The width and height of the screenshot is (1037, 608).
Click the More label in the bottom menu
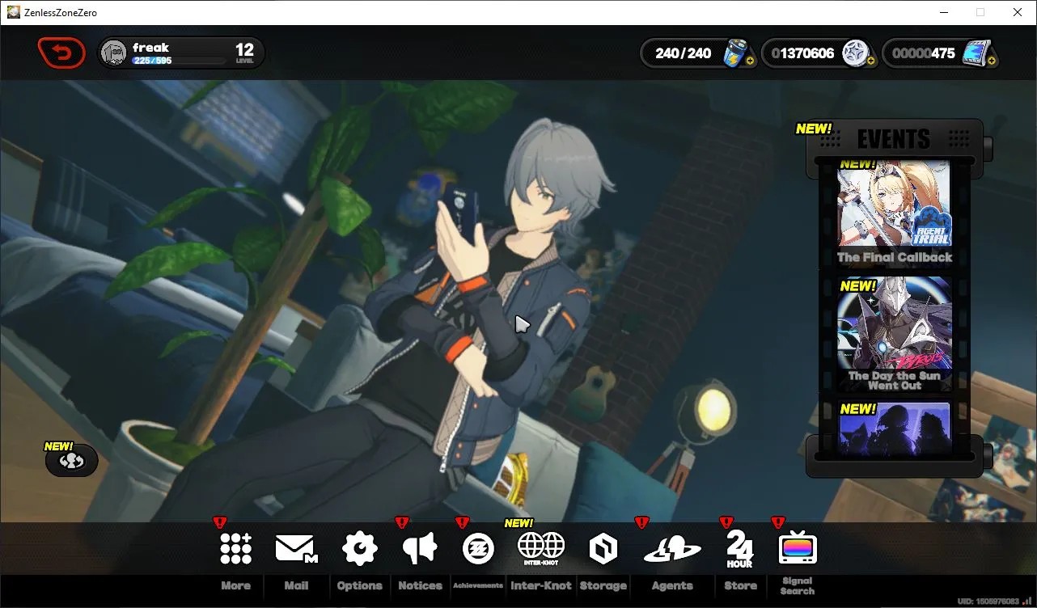pyautogui.click(x=236, y=585)
